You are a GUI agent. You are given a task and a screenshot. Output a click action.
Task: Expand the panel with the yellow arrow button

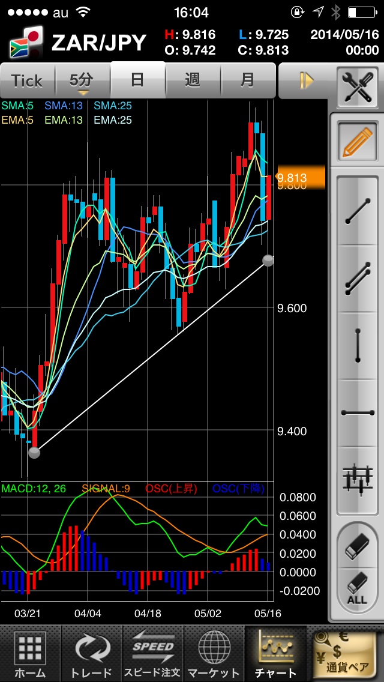click(307, 80)
